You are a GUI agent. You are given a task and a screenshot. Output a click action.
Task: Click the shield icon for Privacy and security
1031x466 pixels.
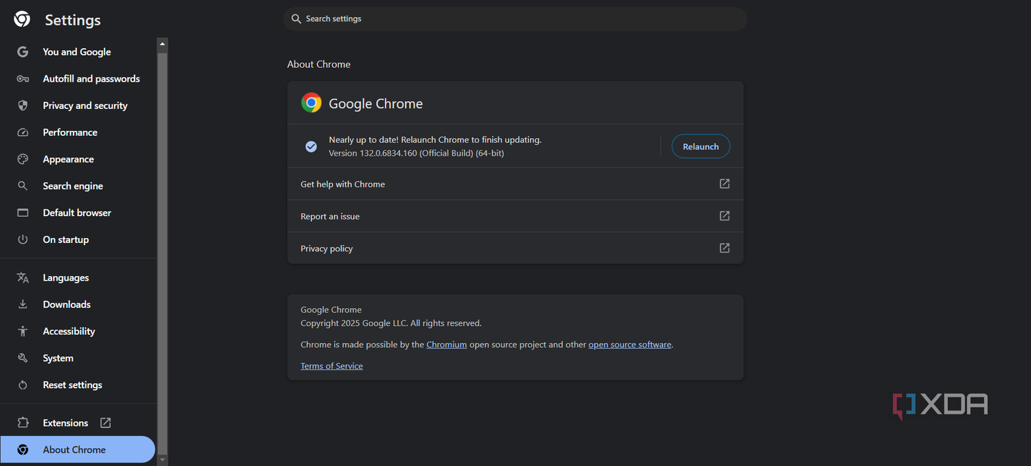click(23, 106)
